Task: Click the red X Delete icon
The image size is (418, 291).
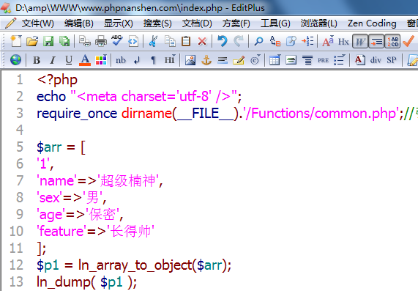Action: (x=202, y=42)
